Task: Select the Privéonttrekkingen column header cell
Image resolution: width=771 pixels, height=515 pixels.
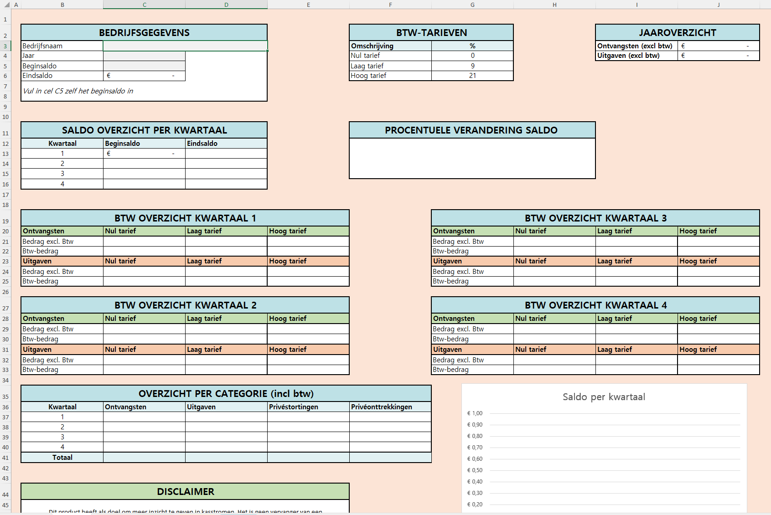Action: 390,407
